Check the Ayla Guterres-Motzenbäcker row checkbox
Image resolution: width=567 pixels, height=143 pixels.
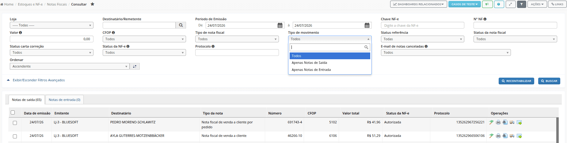tap(15, 136)
